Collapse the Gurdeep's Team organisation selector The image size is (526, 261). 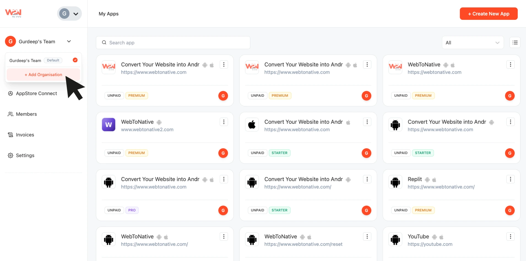pos(69,41)
